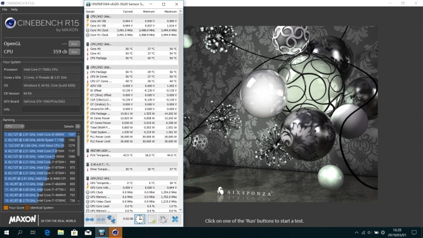The height and width of the screenshot is (238, 423).
Task: Open the Action Center notification icon
Action: 414,232
